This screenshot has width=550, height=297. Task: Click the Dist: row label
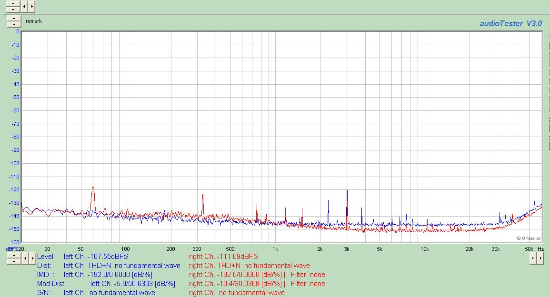44,266
